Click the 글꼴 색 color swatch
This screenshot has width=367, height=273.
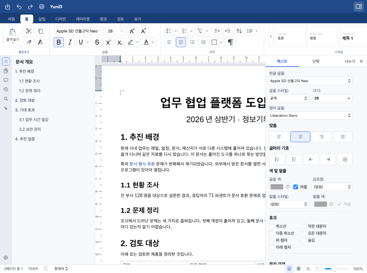pyautogui.click(x=277, y=187)
